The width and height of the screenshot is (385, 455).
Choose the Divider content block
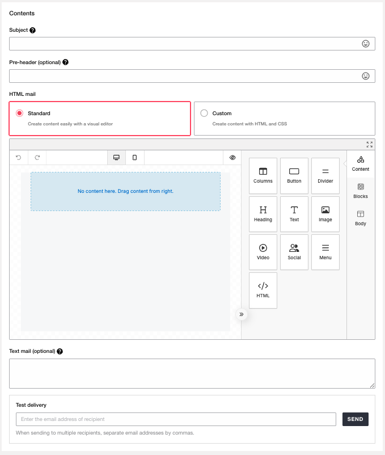[325, 176]
